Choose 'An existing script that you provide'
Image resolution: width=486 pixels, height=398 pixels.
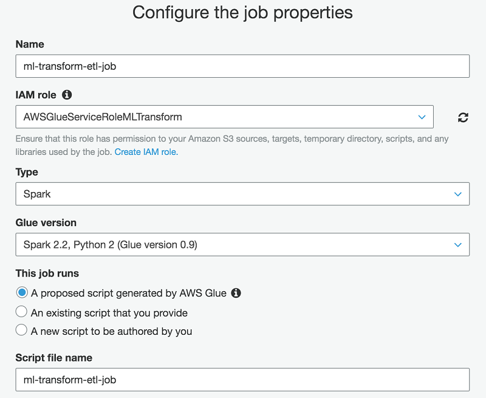pyautogui.click(x=22, y=312)
